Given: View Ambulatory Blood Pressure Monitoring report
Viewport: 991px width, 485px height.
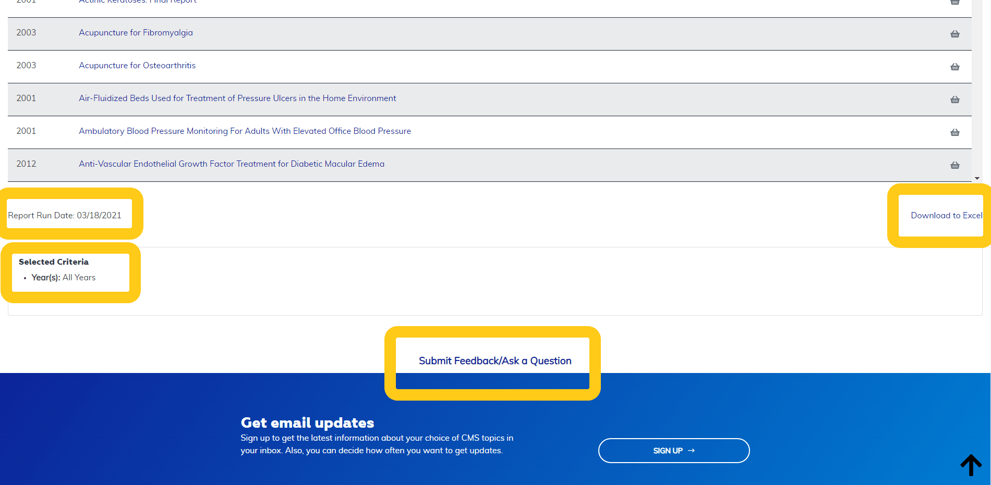Looking at the screenshot, I should tap(245, 131).
